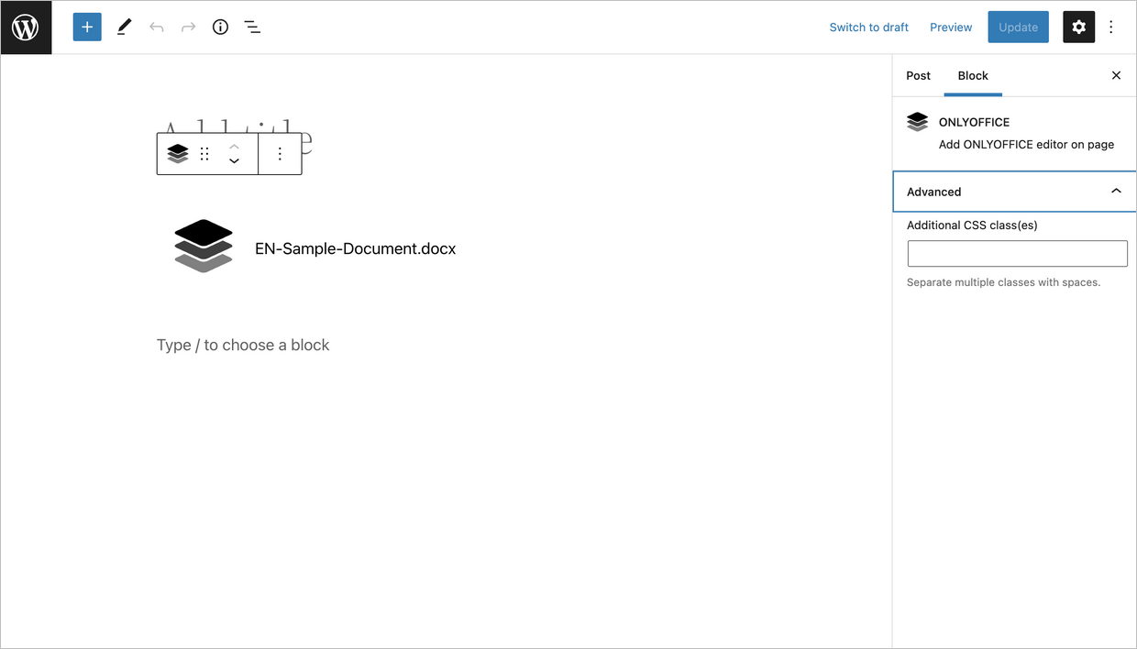Open block toolbar Options menu
1137x649 pixels.
tap(280, 154)
